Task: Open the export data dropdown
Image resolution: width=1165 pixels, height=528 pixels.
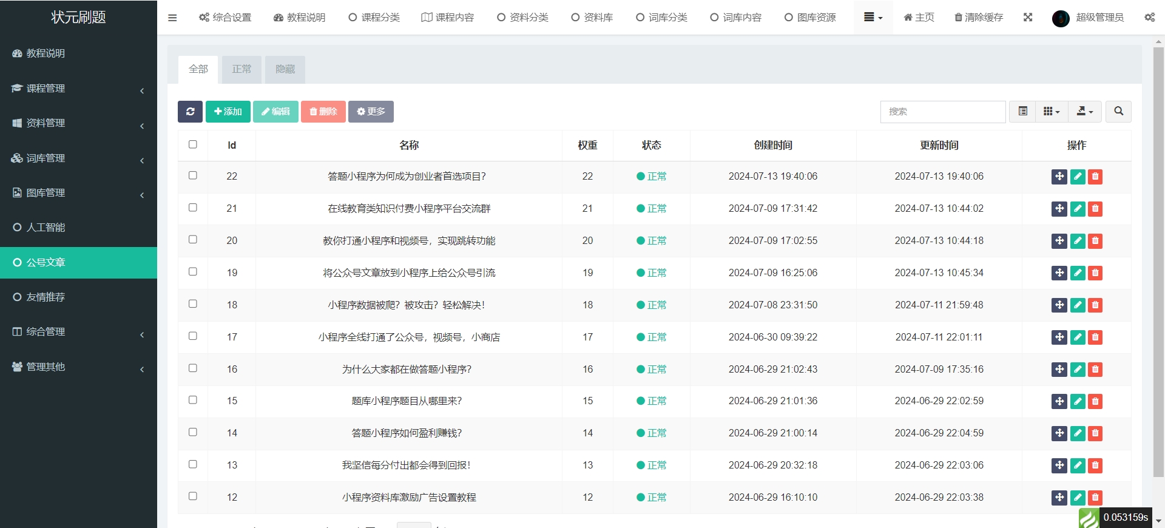Action: click(1085, 112)
